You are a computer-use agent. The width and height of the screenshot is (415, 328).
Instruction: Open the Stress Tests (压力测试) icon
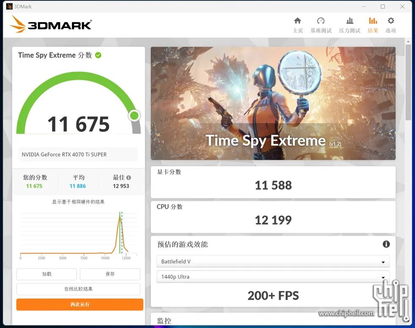(x=350, y=21)
